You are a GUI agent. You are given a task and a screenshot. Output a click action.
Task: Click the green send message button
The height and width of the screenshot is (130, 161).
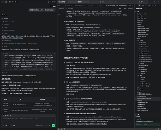point(53,126)
